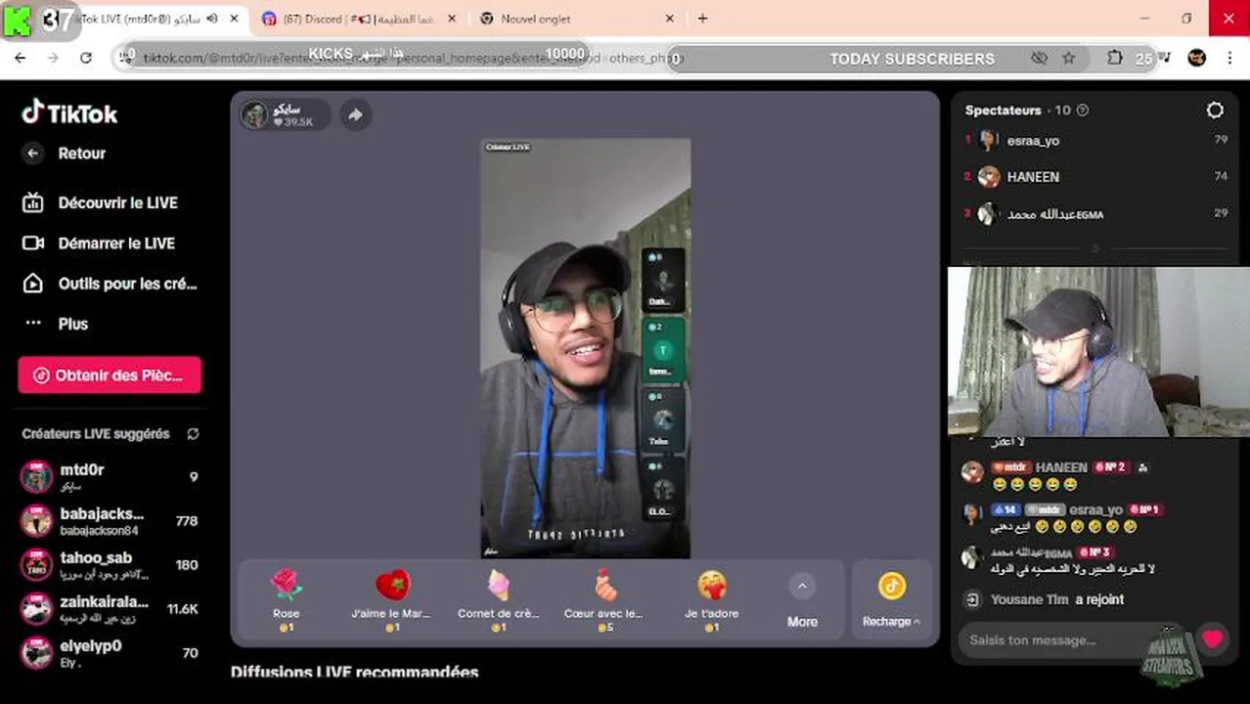Screen dimensions: 1250x704
Task: Click the live video player
Action: 585,348
